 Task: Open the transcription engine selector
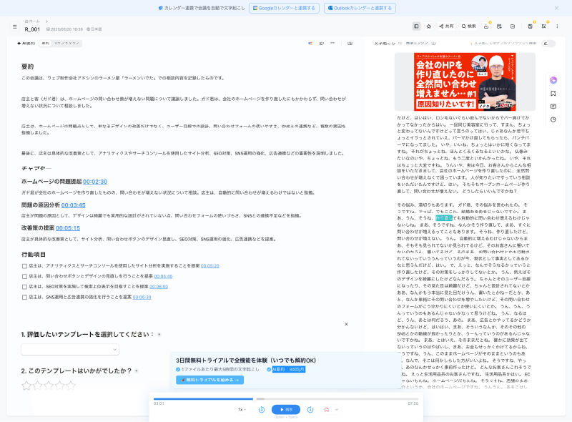tap(417, 43)
